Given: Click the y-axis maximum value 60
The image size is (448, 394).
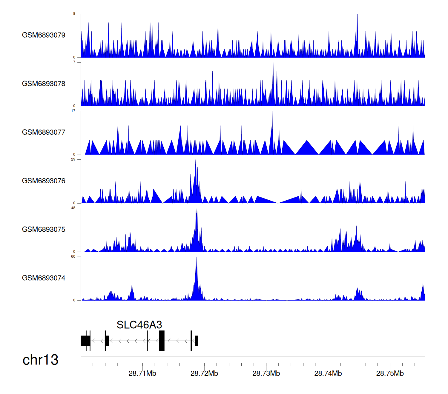Looking at the screenshot, I should (x=73, y=257).
